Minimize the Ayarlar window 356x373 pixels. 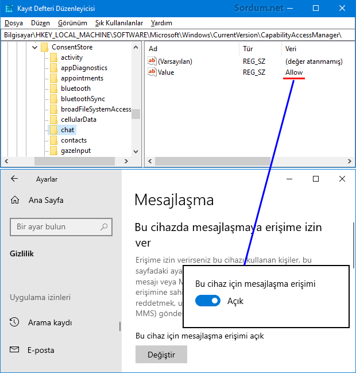(x=289, y=179)
